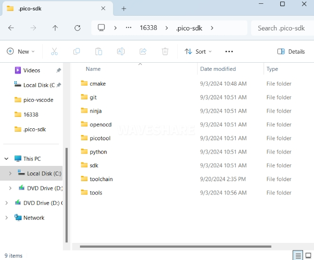Click the Rename icon in toolbar

(121, 51)
